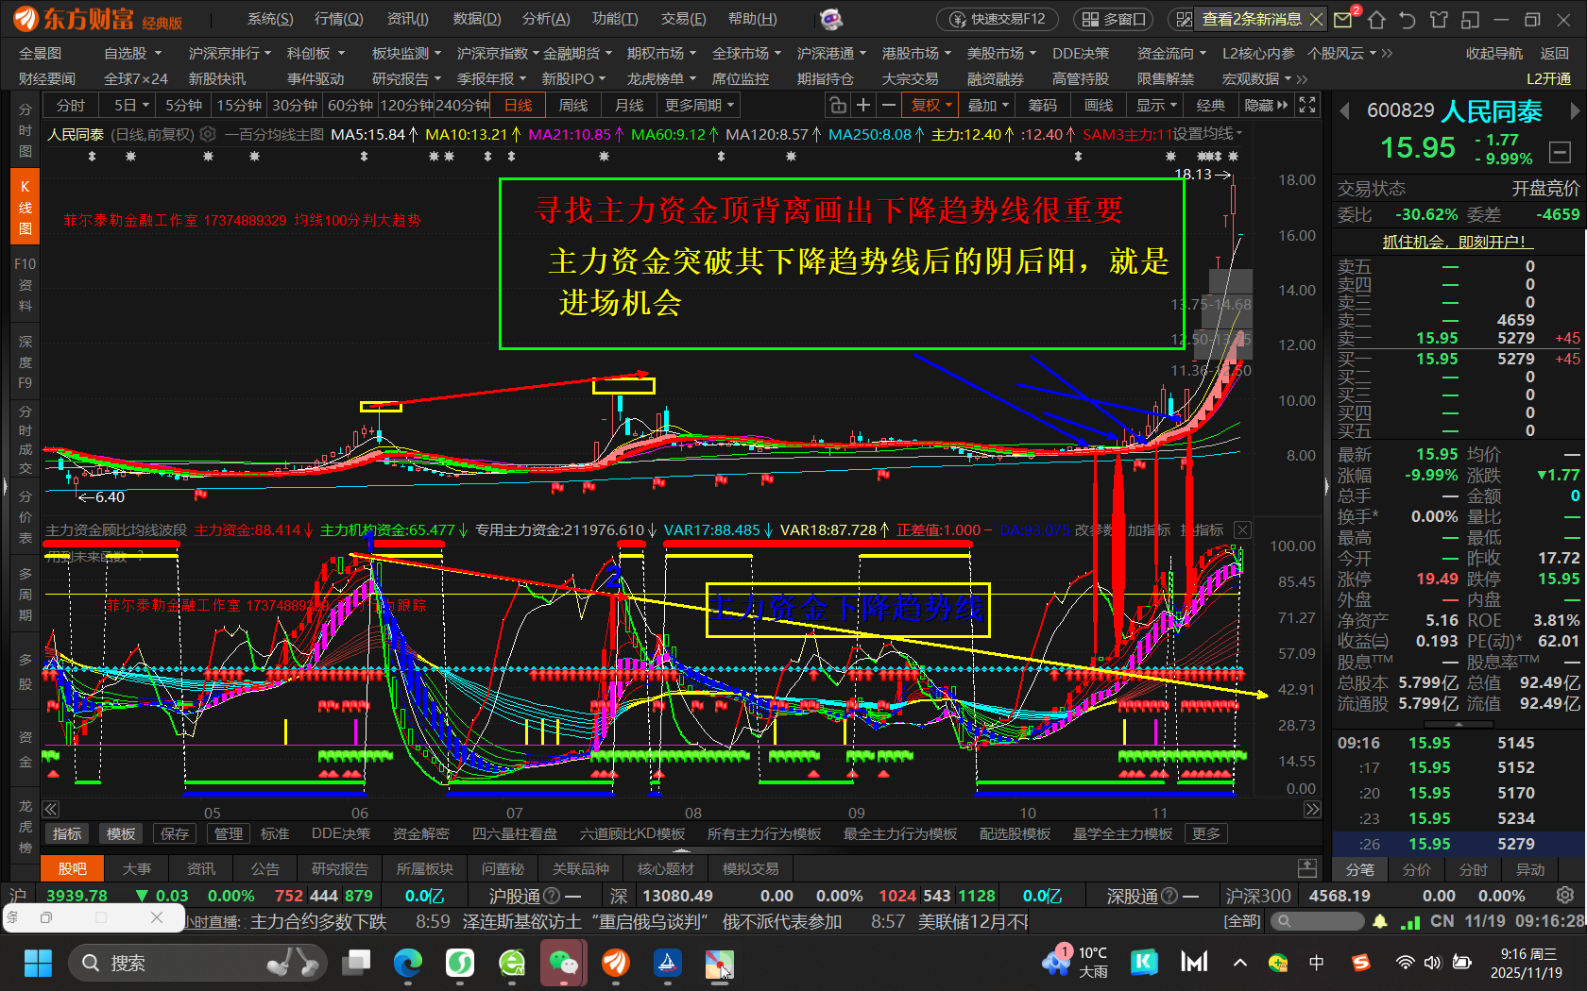Click the collapse box beside the 15.95 price
This screenshot has width=1587, height=991.
point(1561,151)
